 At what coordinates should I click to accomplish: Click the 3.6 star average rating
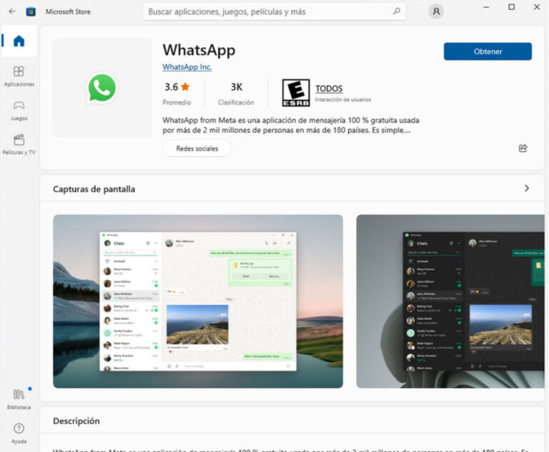[177, 87]
